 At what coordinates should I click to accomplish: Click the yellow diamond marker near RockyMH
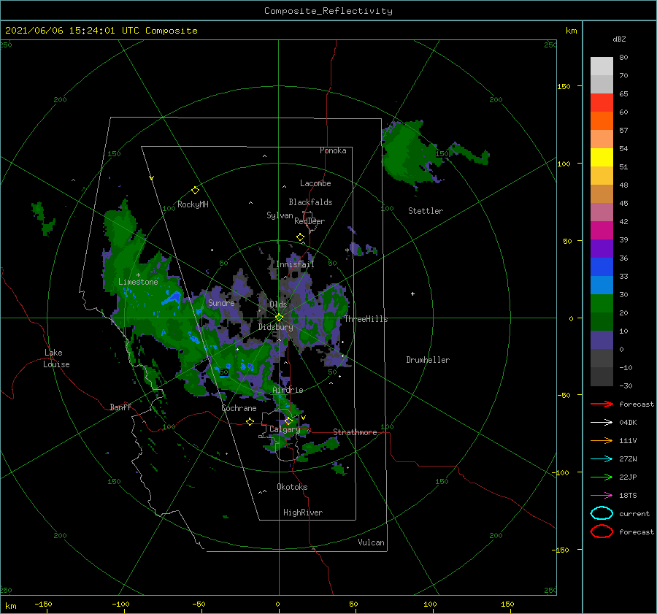(x=195, y=191)
